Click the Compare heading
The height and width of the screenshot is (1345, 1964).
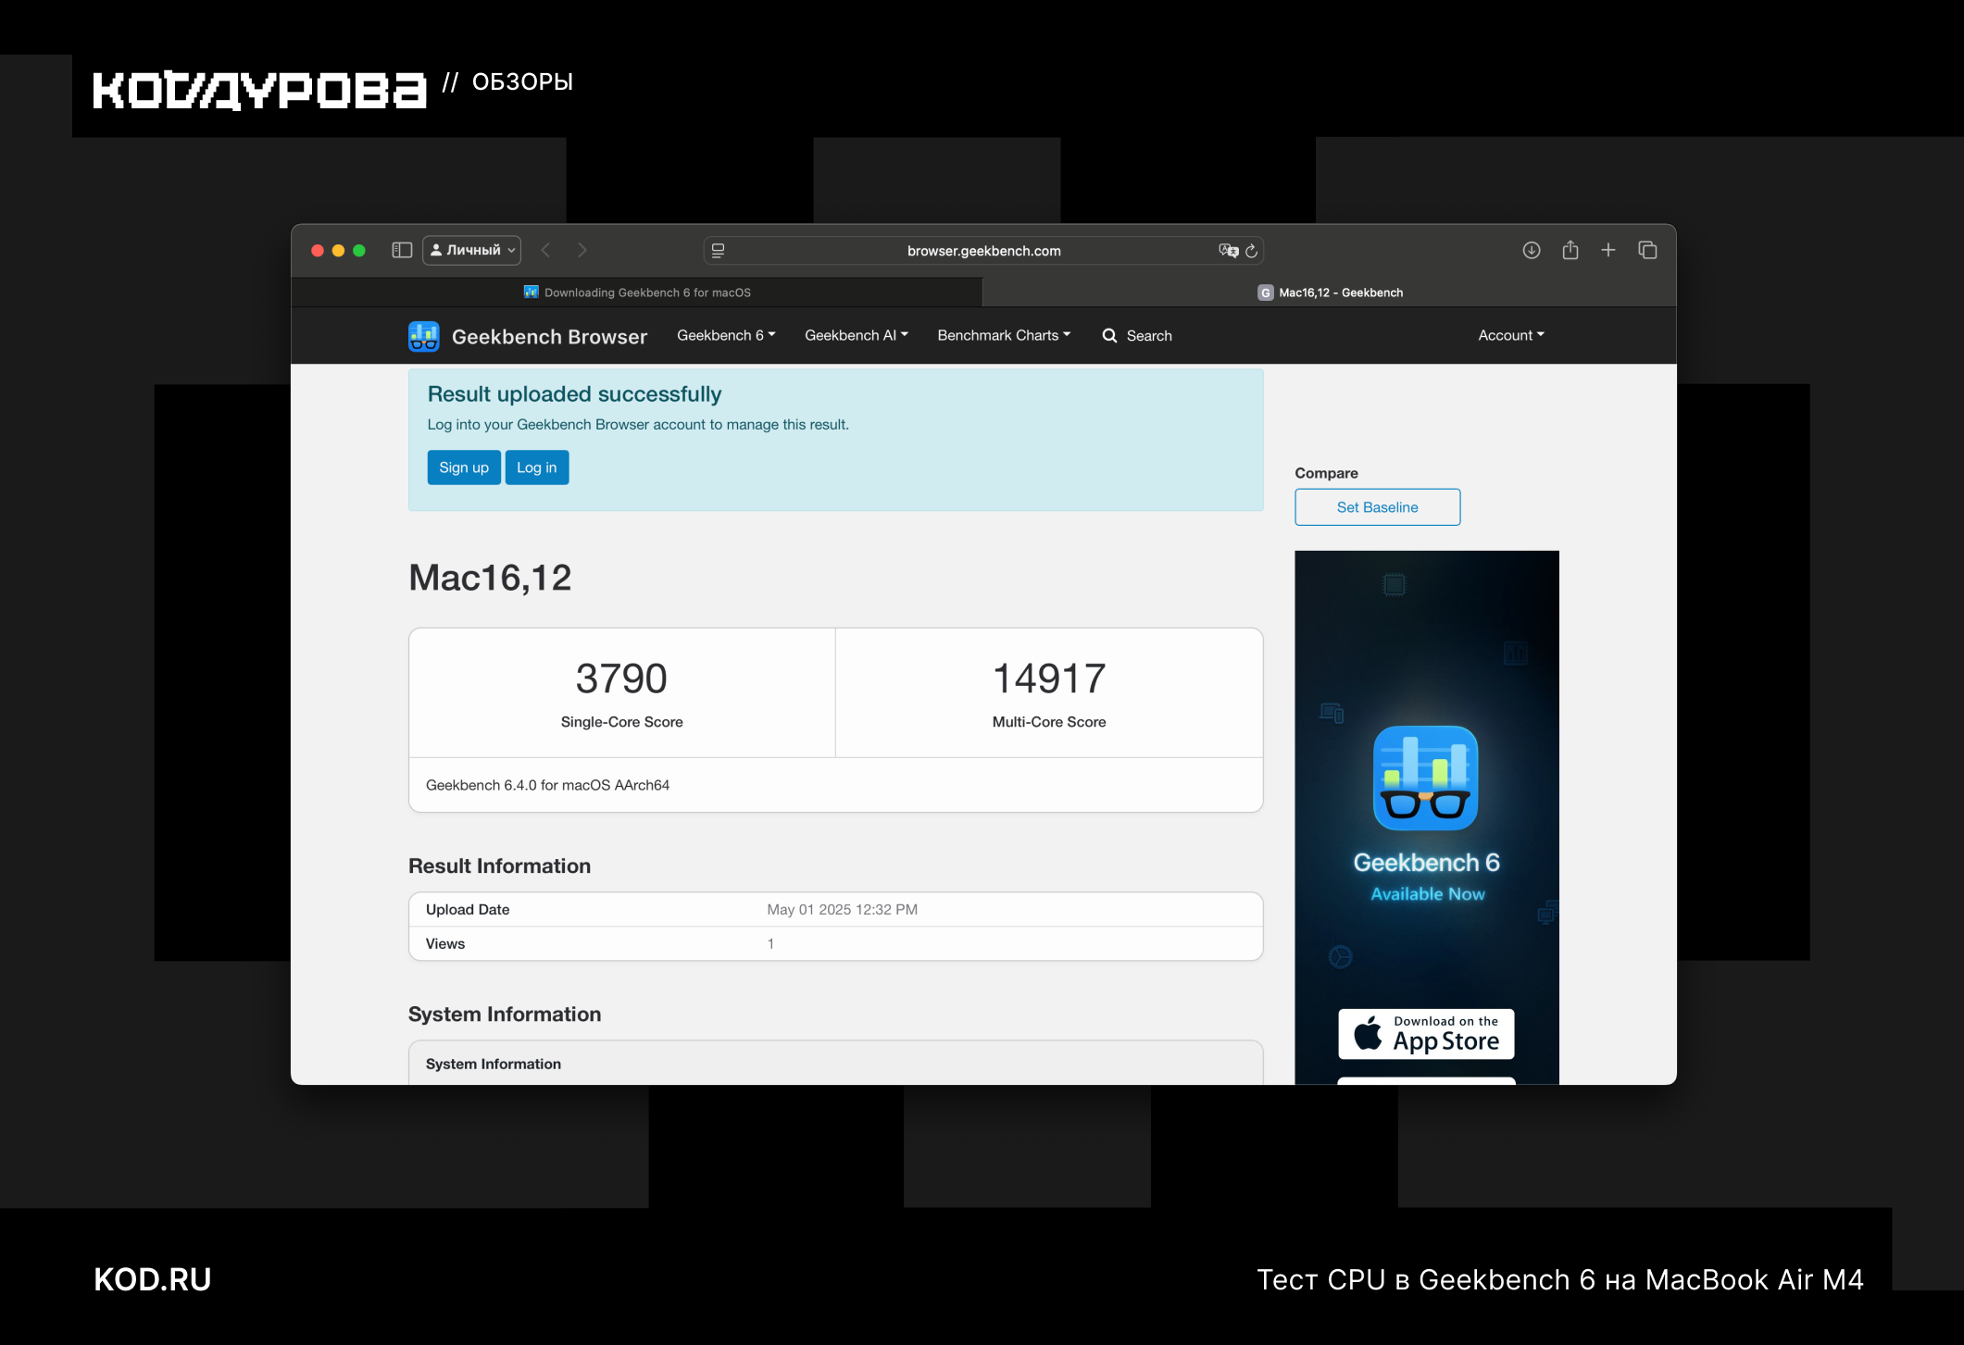click(1326, 473)
